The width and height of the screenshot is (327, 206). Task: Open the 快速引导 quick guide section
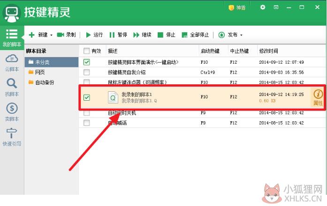point(12,137)
